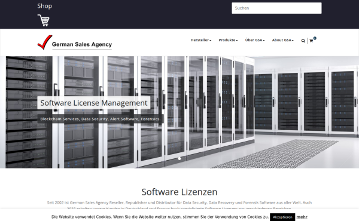Screen dimensions: 359x224
Task: Focus the Suchen search field
Action: pos(276,8)
